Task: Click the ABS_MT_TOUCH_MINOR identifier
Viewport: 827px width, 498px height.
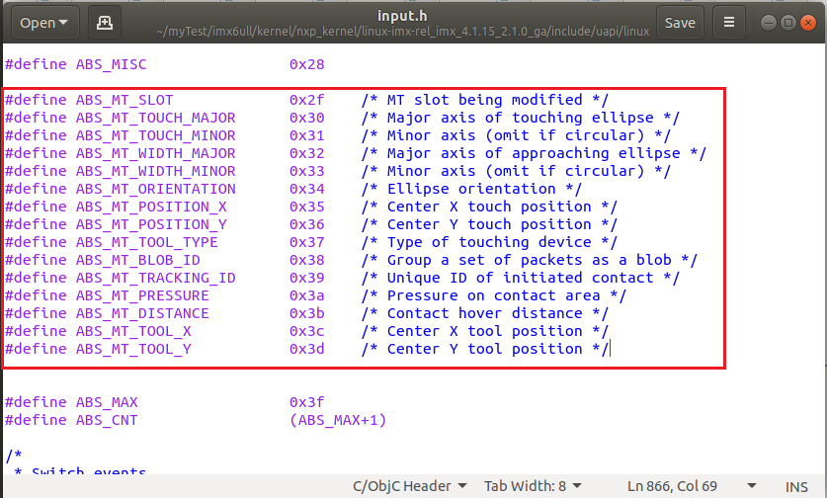Action: click(x=155, y=135)
